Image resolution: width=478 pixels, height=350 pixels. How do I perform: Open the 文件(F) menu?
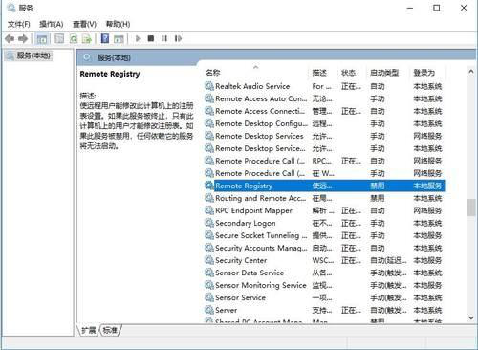(19, 24)
